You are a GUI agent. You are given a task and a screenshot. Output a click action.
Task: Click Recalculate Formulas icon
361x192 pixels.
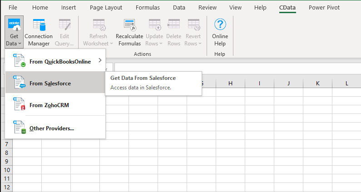tap(129, 32)
